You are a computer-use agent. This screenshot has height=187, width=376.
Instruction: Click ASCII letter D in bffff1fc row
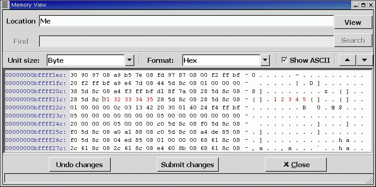[x=311, y=83]
